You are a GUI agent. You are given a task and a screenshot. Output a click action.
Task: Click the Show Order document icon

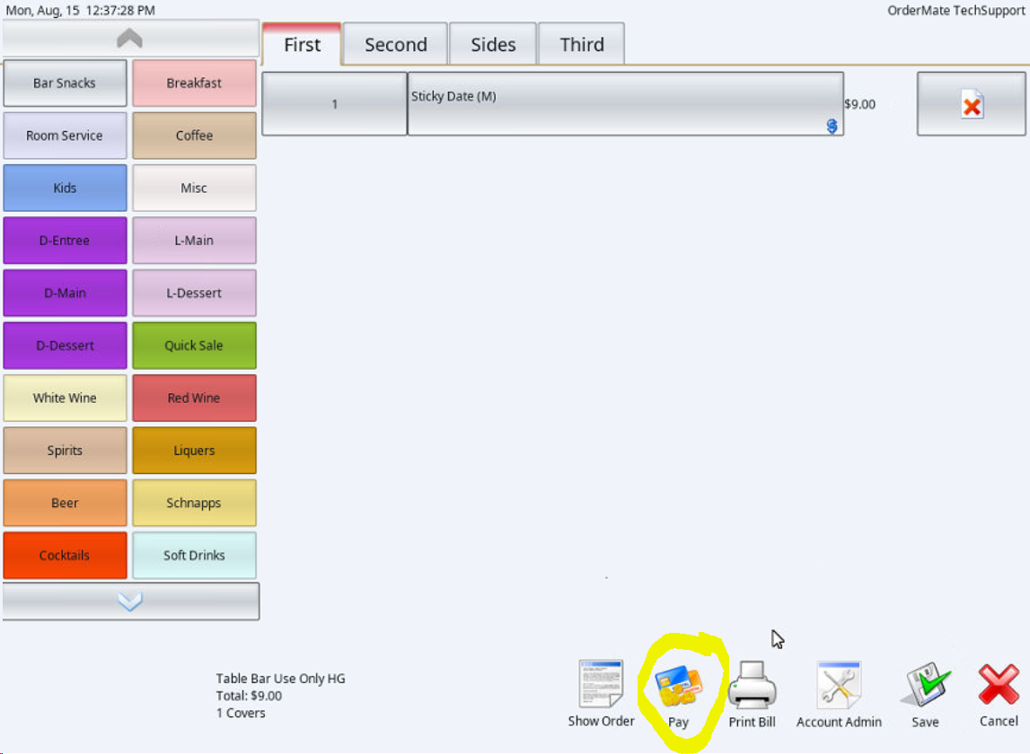601,684
